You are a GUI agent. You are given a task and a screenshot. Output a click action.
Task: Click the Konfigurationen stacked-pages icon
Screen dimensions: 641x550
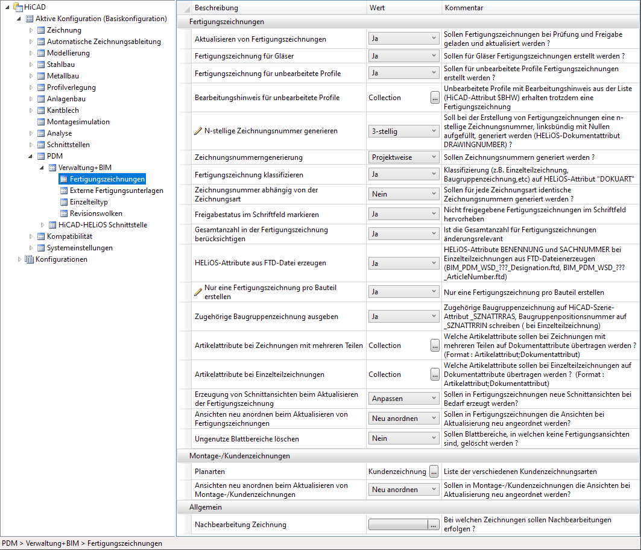pyautogui.click(x=29, y=259)
